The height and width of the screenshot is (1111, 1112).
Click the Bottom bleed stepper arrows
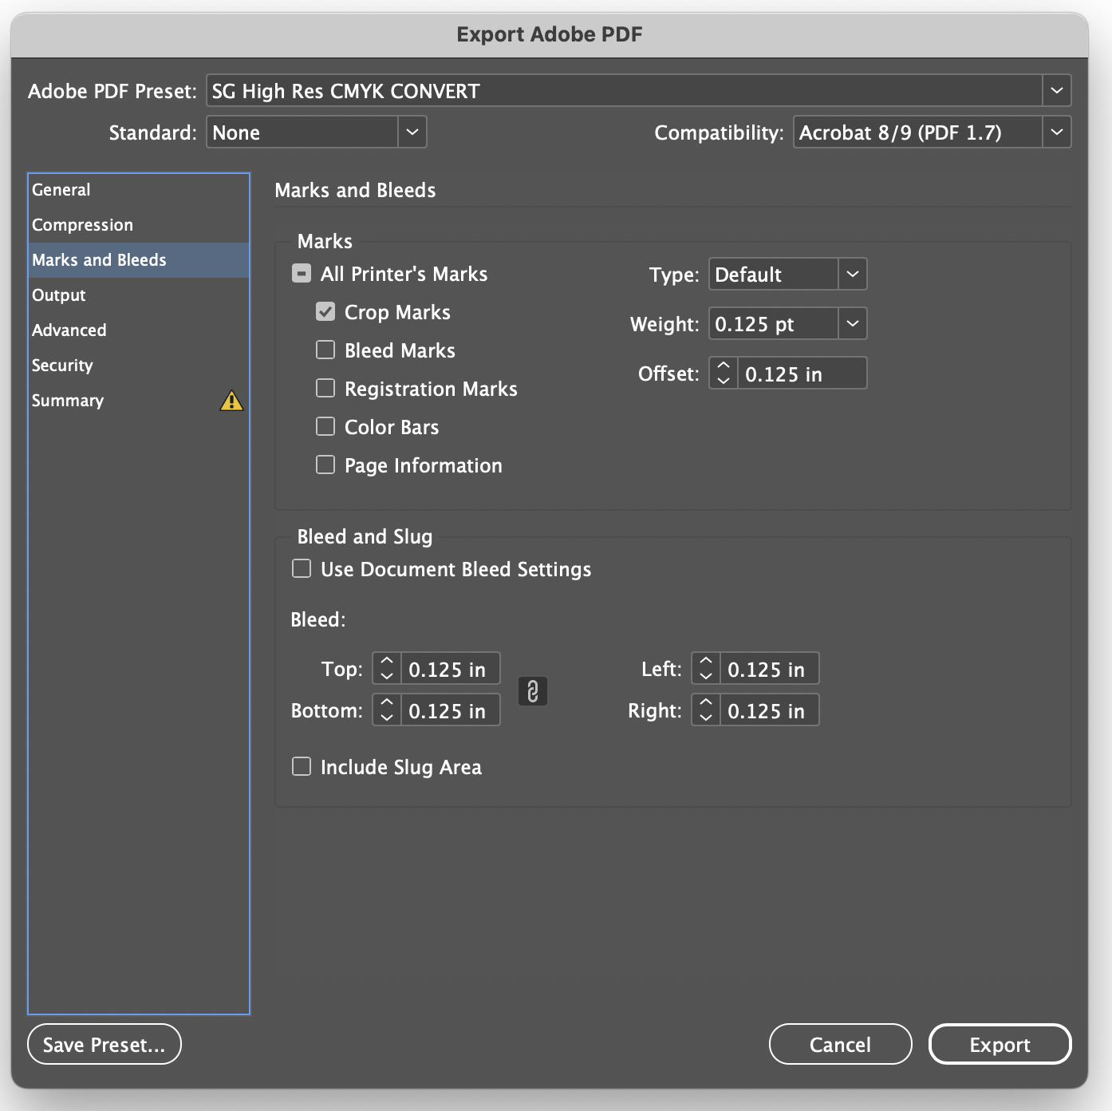[387, 710]
